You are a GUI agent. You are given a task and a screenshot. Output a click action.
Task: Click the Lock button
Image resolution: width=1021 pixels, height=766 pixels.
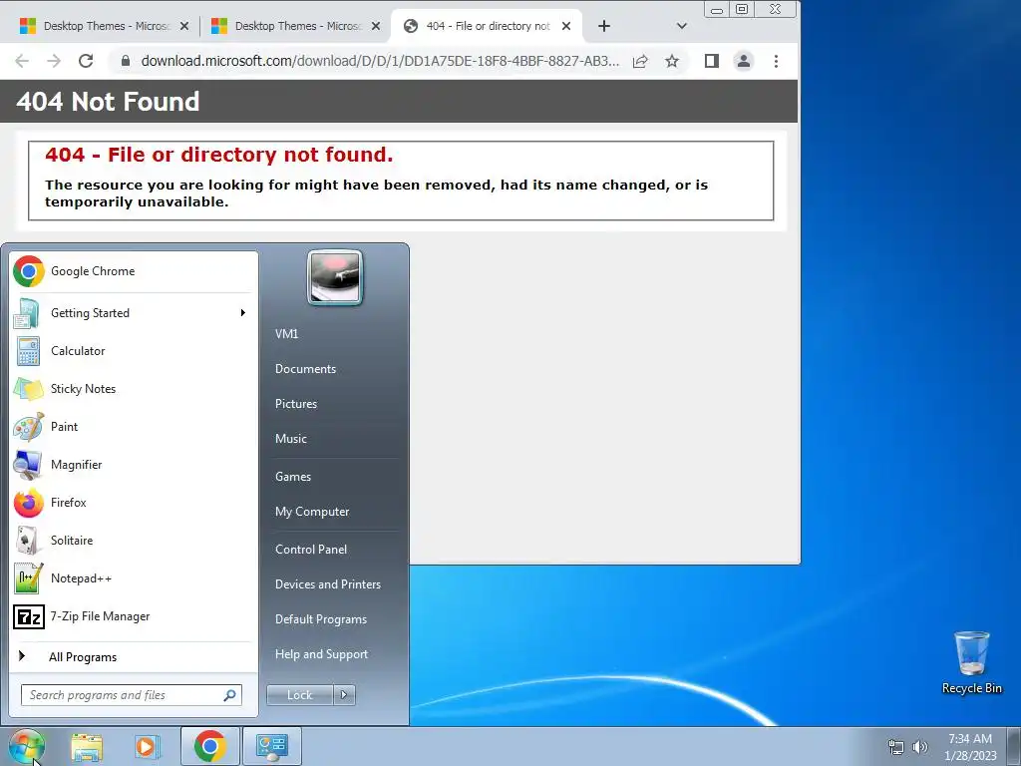(x=300, y=695)
